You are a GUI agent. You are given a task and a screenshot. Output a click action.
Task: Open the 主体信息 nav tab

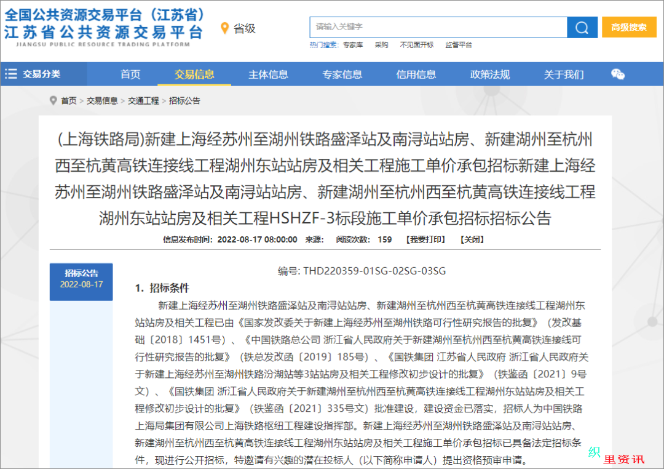pos(268,74)
